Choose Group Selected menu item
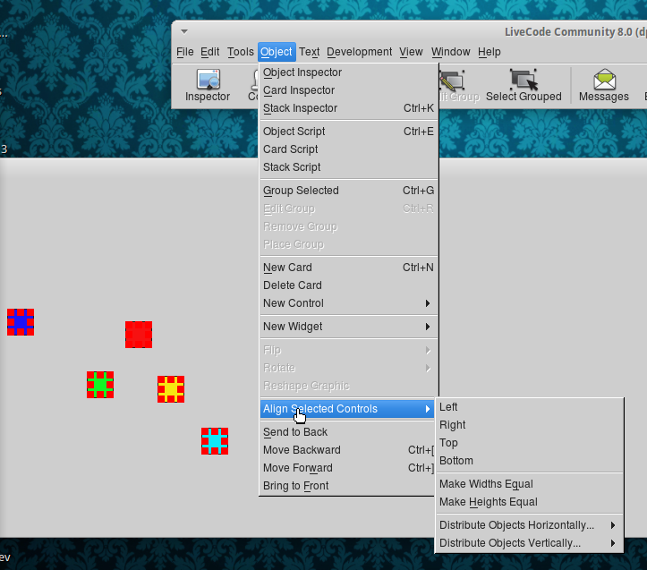The image size is (647, 570). pos(349,191)
